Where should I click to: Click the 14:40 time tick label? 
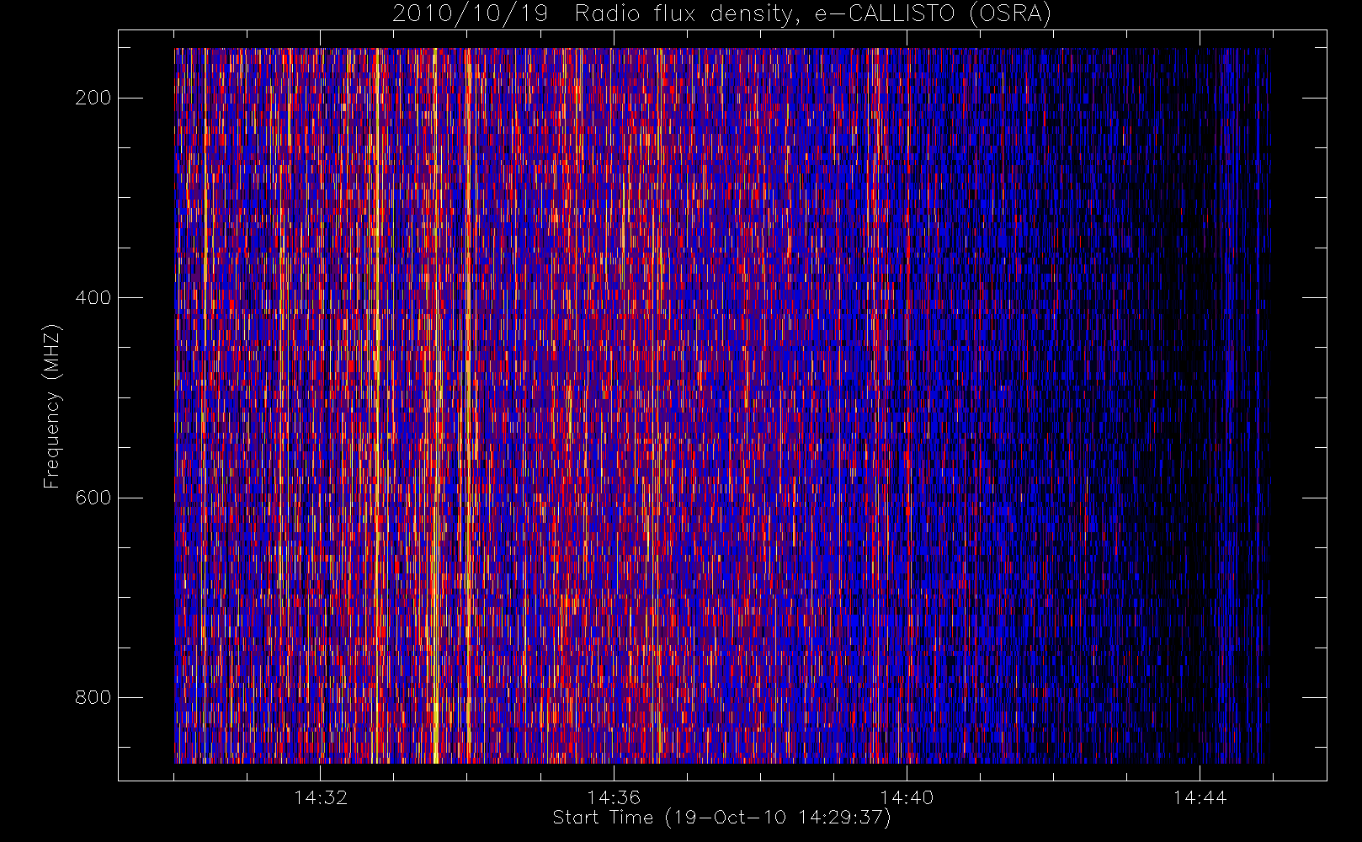[x=907, y=797]
